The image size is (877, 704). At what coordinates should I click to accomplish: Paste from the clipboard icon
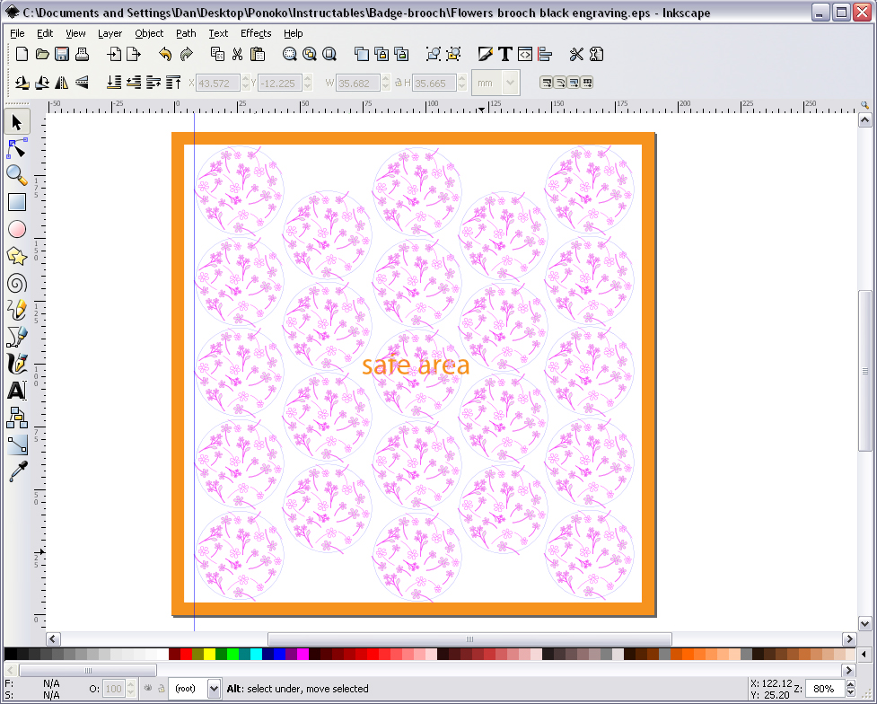coord(258,54)
